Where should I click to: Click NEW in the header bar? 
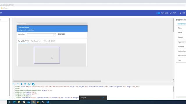tap(174, 13)
